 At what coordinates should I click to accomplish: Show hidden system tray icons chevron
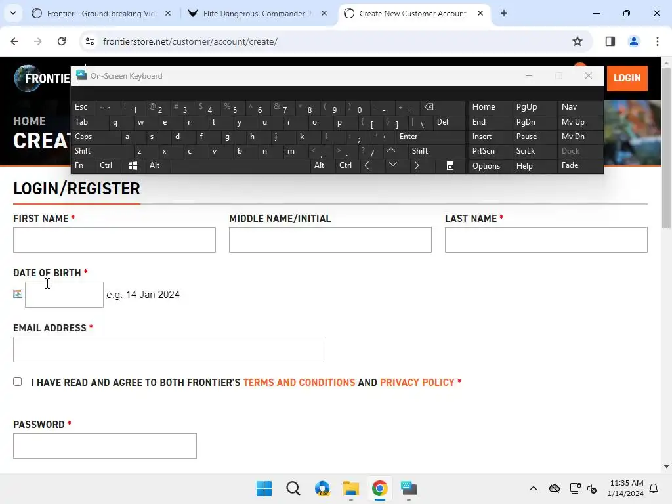tap(533, 488)
